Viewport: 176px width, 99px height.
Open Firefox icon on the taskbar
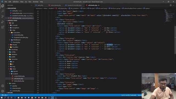(x=46, y=98)
